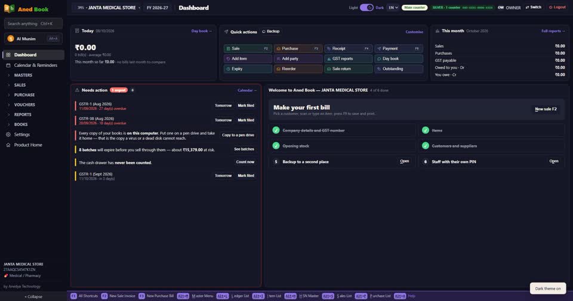
Task: Open the Calendar link in Needs action
Action: click(x=247, y=90)
